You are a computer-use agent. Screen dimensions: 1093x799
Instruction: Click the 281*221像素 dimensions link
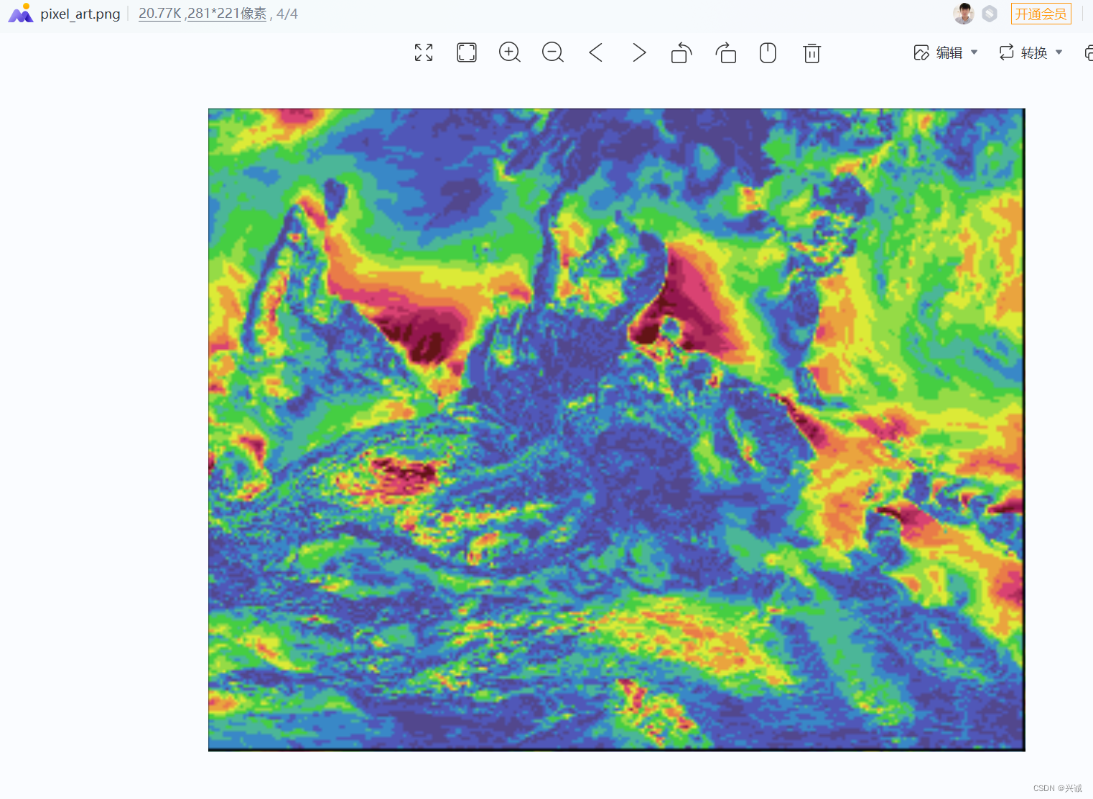(227, 14)
